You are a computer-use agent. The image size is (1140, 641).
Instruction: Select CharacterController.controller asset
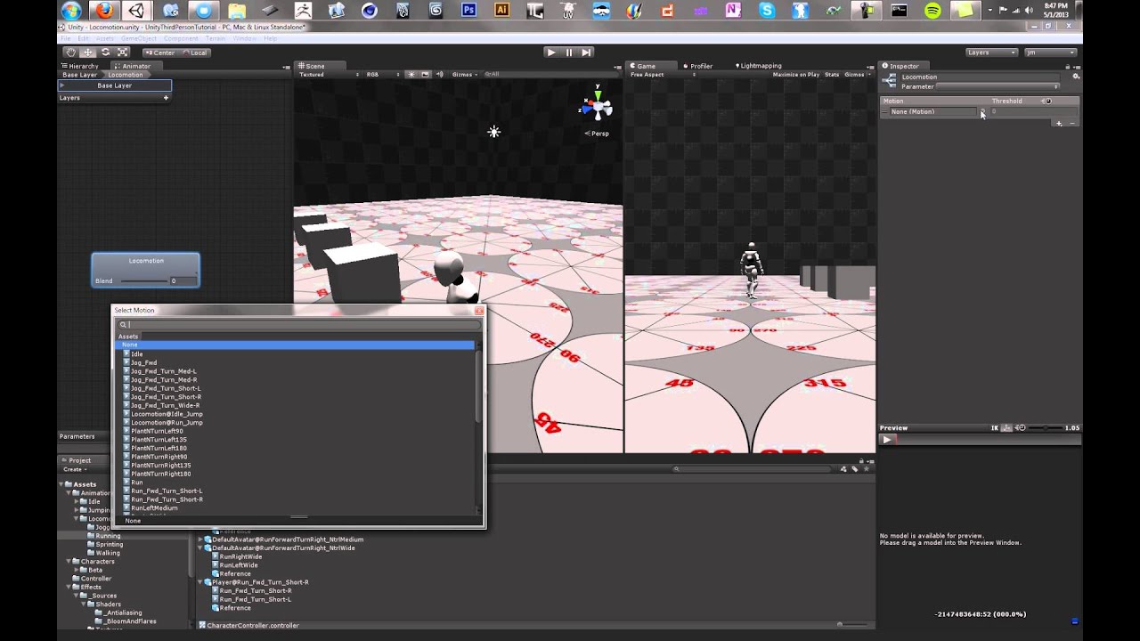tap(248, 625)
